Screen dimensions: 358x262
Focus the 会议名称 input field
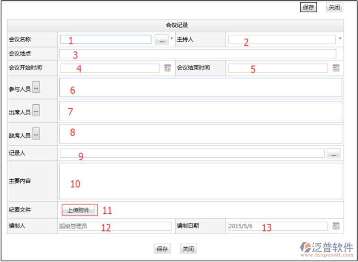pos(106,40)
